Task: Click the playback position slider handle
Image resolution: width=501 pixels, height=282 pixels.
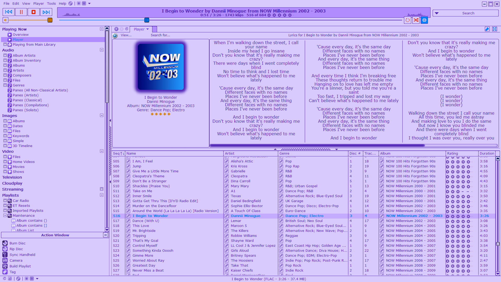Action: pyautogui.click(x=147, y=20)
